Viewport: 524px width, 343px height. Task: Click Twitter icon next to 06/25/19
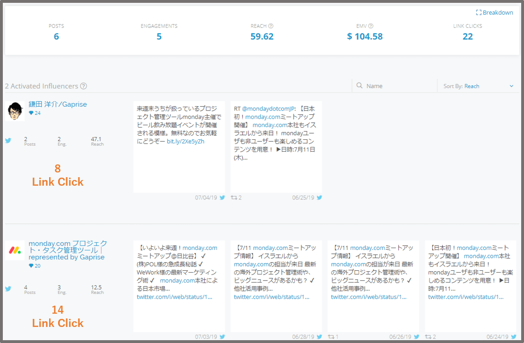tap(319, 197)
